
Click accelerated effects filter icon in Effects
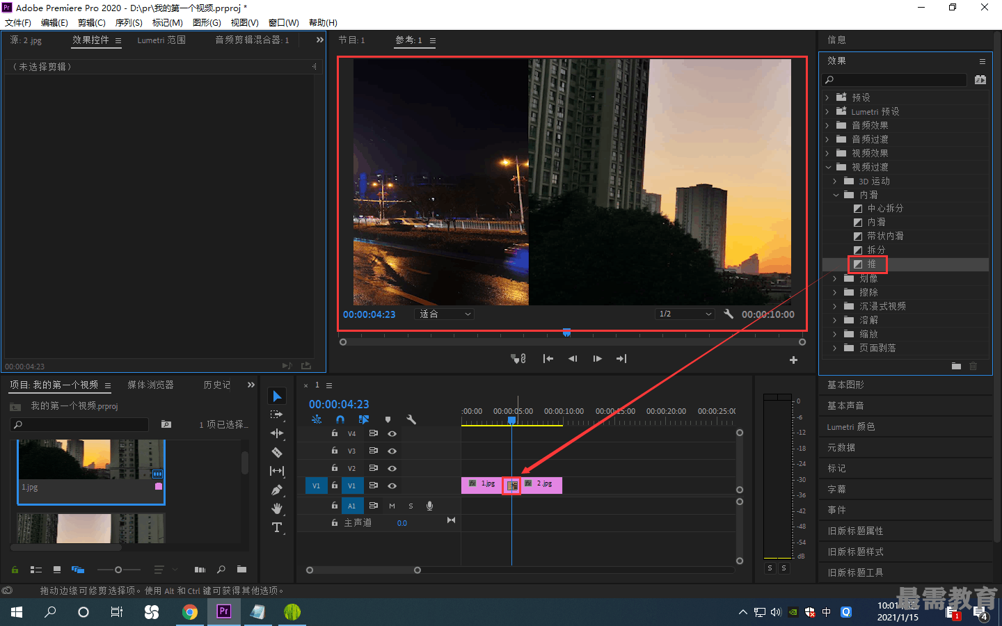pos(980,80)
